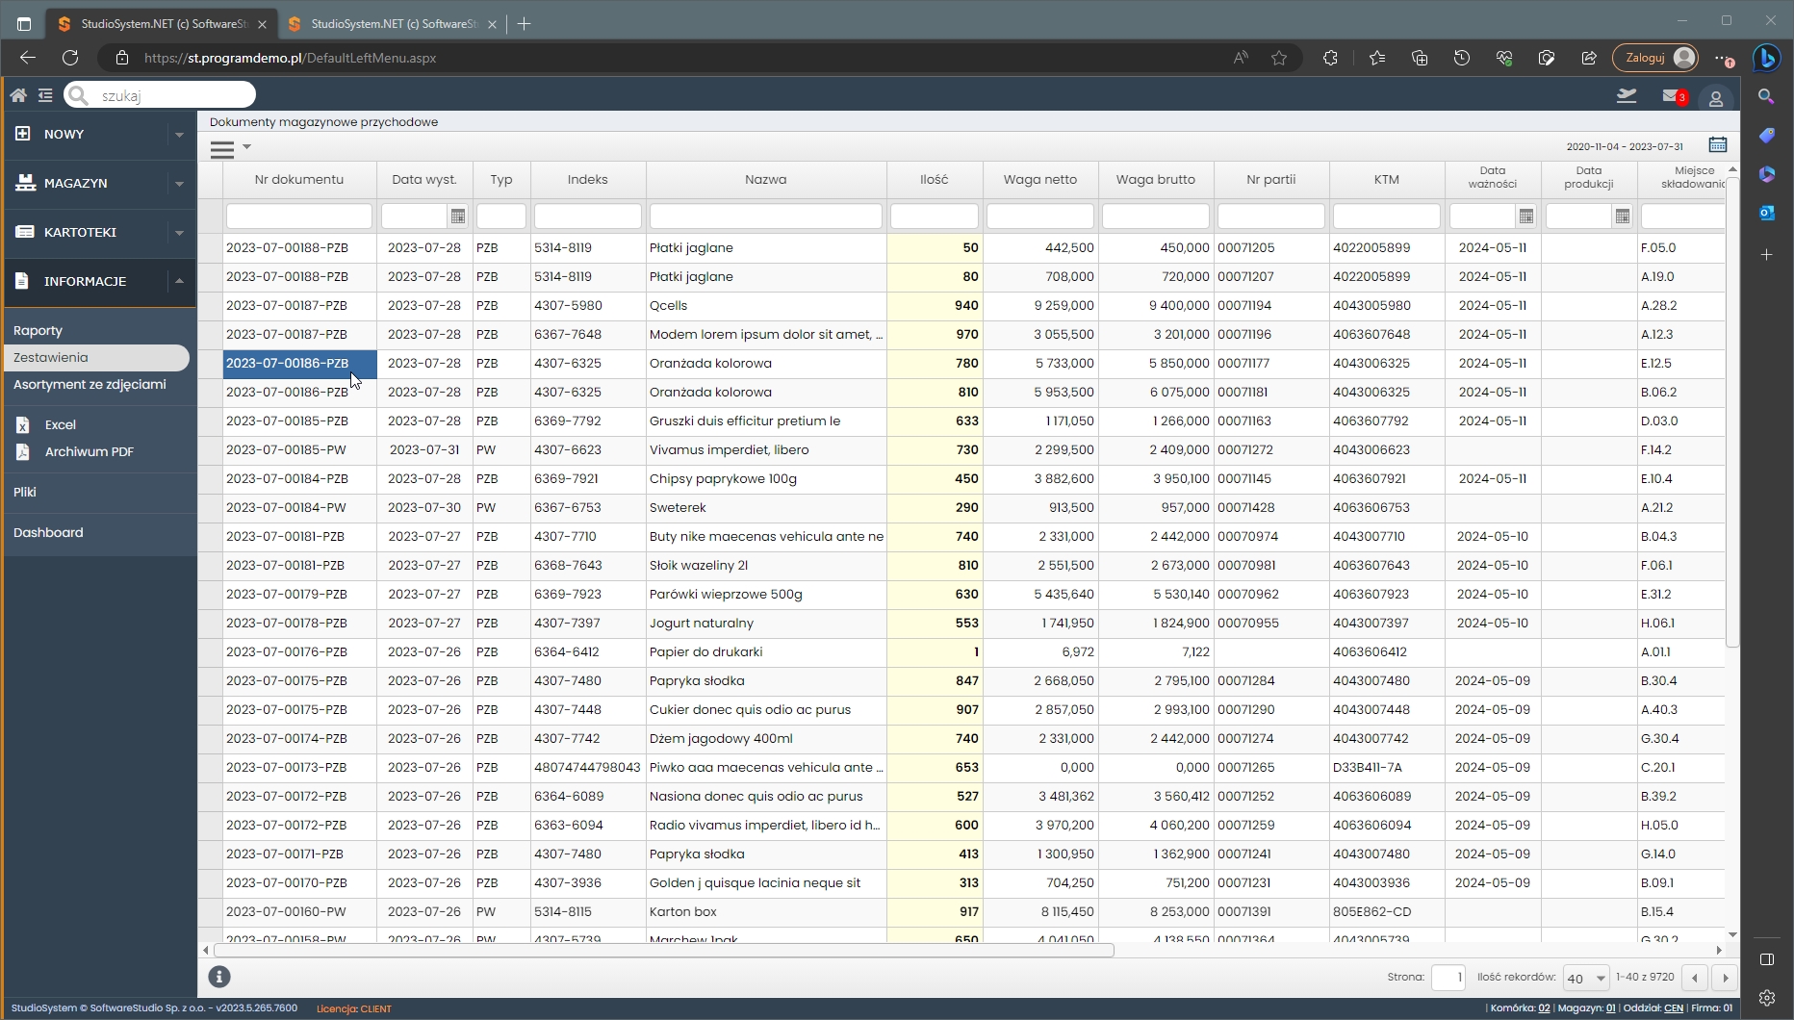The image size is (1794, 1020).
Task: Open Archiwum PDF link
Action: [89, 451]
